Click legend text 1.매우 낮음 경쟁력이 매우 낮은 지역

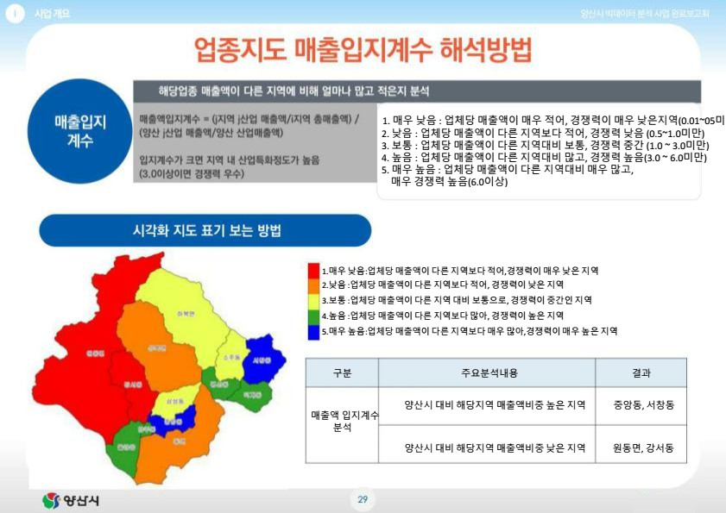(x=460, y=270)
